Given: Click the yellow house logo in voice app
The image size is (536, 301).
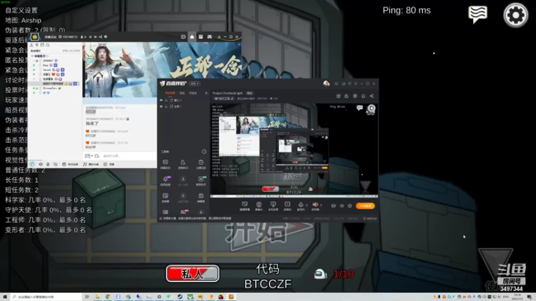Looking at the screenshot, I should pos(35,37).
